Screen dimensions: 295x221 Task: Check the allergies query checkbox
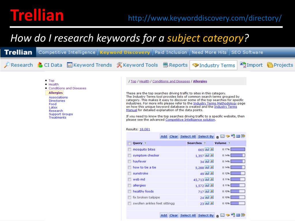(129, 186)
